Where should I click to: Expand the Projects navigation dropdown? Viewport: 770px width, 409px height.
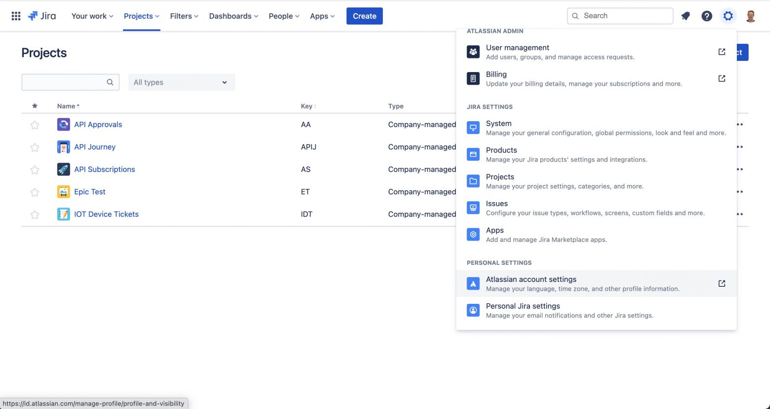pyautogui.click(x=141, y=16)
